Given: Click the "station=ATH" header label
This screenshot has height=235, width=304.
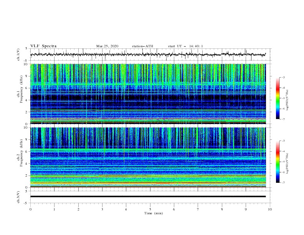Looking at the screenshot, I should [x=142, y=46].
